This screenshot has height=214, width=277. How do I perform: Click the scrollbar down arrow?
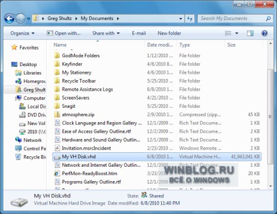pyautogui.click(x=270, y=186)
